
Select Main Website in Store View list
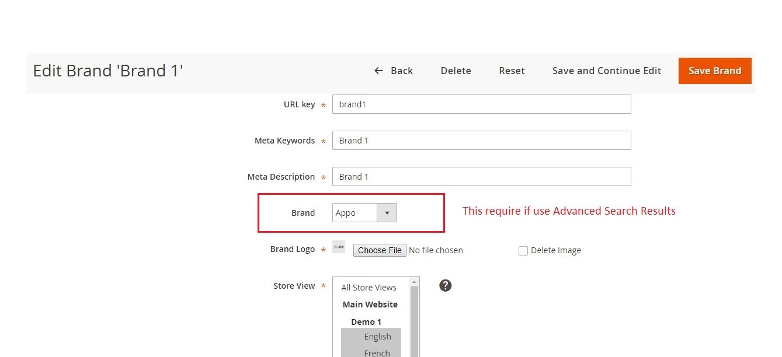[x=370, y=304]
